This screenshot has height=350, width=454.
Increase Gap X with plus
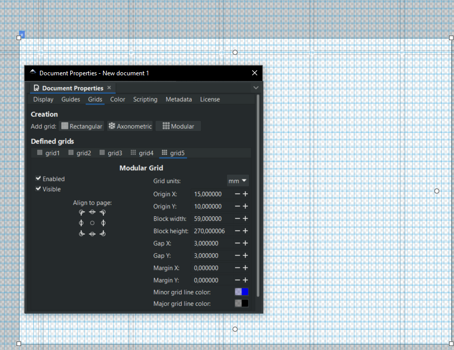coord(245,243)
